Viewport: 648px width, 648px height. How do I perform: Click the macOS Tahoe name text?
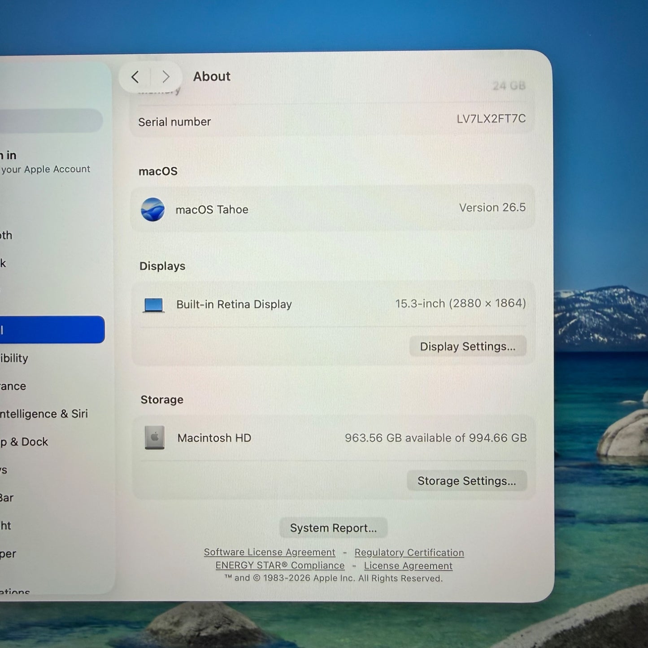(212, 209)
